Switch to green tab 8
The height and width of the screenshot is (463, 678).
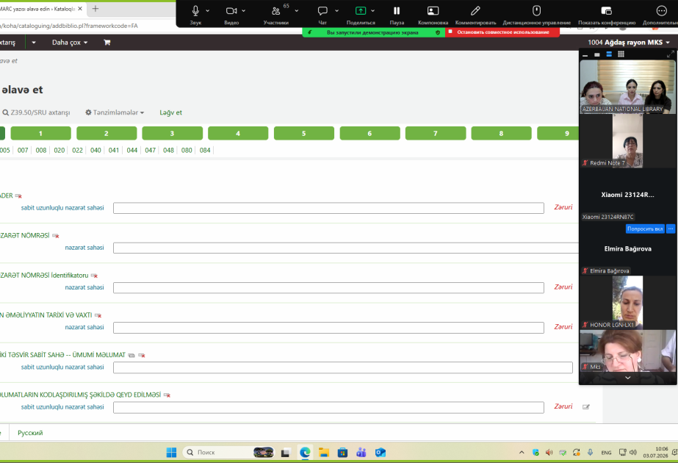click(x=501, y=133)
